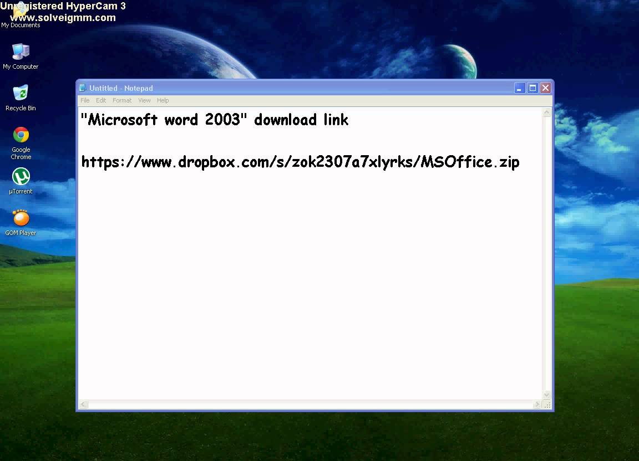Click the resize grip in Notepad corner
This screenshot has width=639, height=461.
coord(547,404)
